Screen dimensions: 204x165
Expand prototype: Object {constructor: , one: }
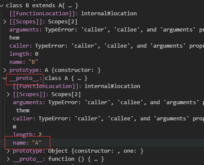click(8, 151)
